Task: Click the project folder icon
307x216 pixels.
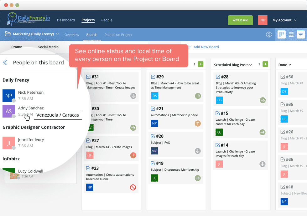Action: pos(8,34)
